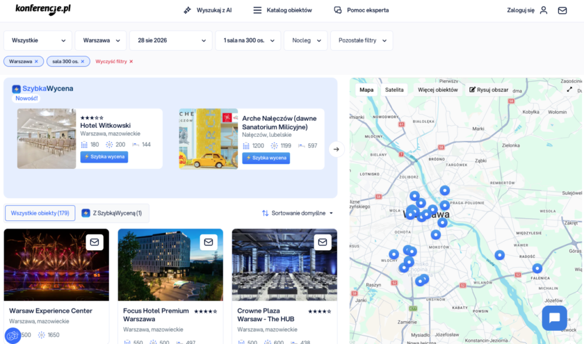Open Crowne Plaza Warsaw - The HUB photo

285,265
